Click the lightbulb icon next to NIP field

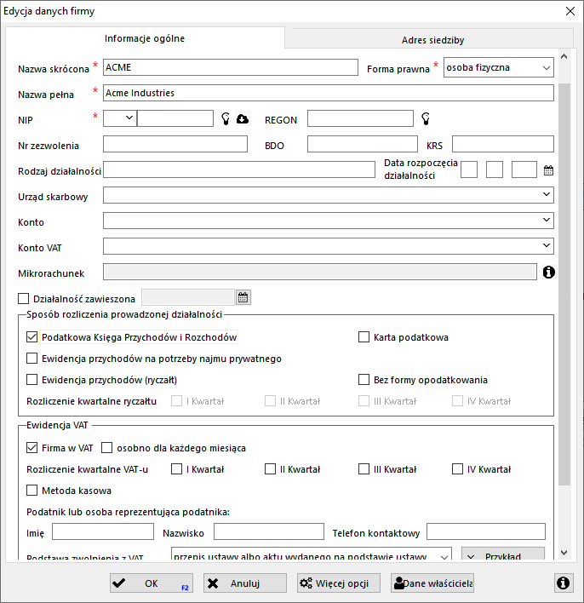pyautogui.click(x=226, y=119)
